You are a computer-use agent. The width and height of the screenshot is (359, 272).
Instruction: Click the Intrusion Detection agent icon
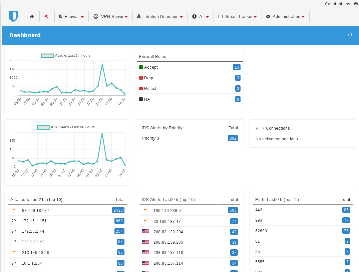point(139,16)
